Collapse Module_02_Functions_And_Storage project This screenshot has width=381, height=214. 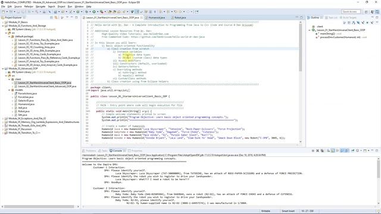[3, 26]
